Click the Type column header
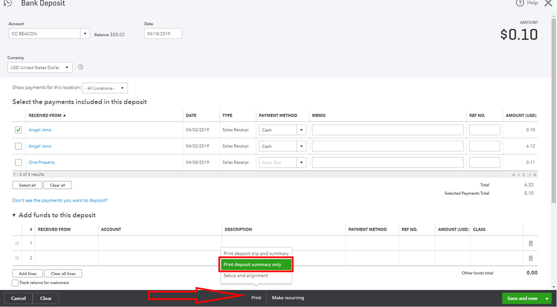 (227, 115)
